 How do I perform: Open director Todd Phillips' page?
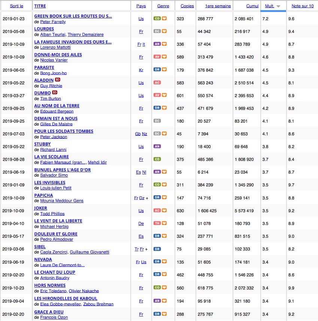pos(52,214)
